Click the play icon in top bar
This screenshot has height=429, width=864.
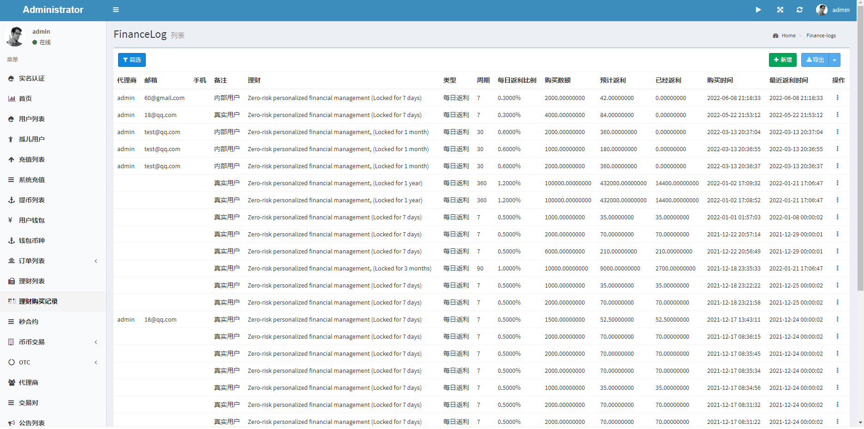click(758, 10)
